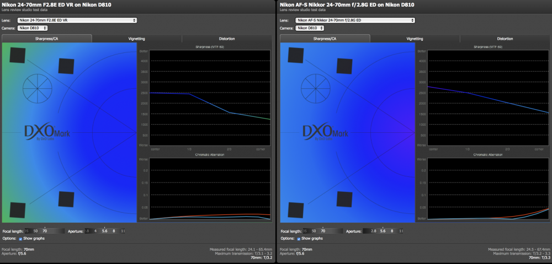Click right panel Chromatic Aberration graph
The width and height of the screenshot is (552, 264).
(488, 188)
